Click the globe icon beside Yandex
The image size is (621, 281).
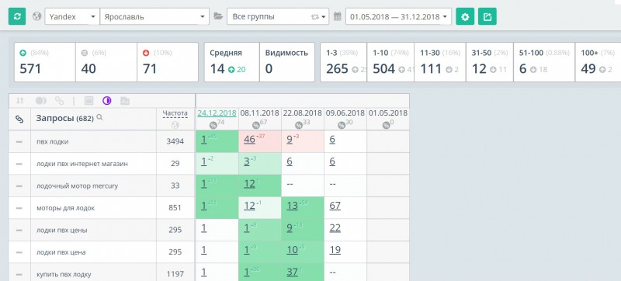pyautogui.click(x=36, y=16)
